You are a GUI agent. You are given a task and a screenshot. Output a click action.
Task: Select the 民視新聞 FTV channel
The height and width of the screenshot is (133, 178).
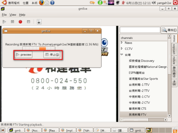[138, 115]
